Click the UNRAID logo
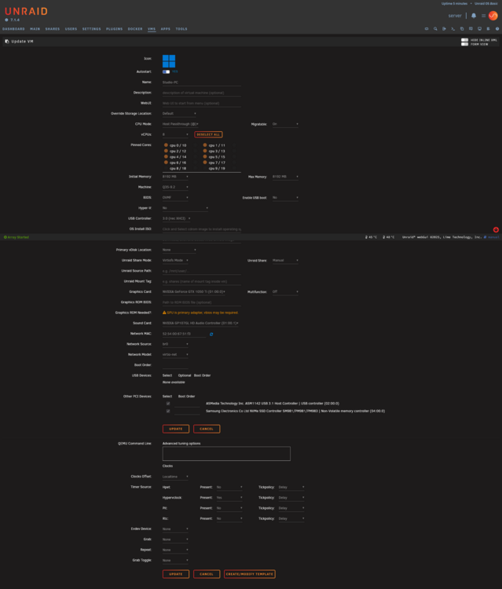 click(x=26, y=12)
